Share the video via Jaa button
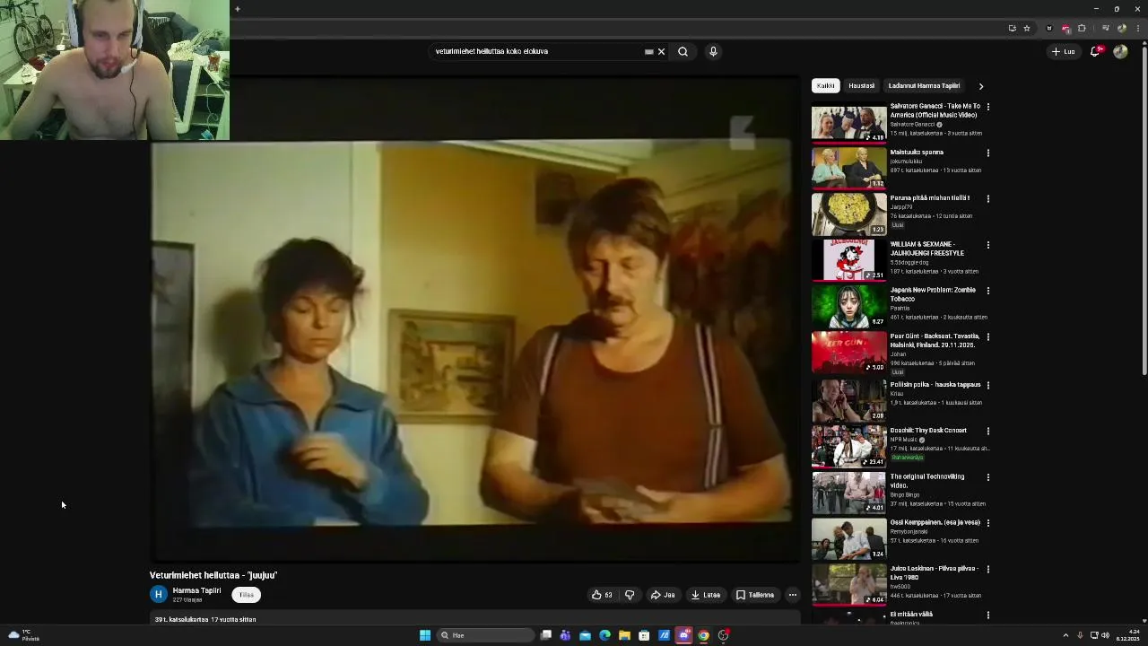The height and width of the screenshot is (646, 1148). point(663,595)
